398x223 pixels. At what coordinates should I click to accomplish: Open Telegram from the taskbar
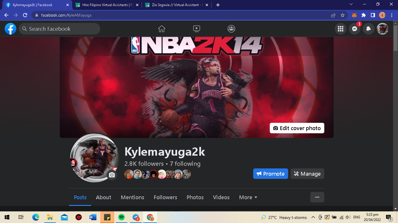tap(136, 217)
